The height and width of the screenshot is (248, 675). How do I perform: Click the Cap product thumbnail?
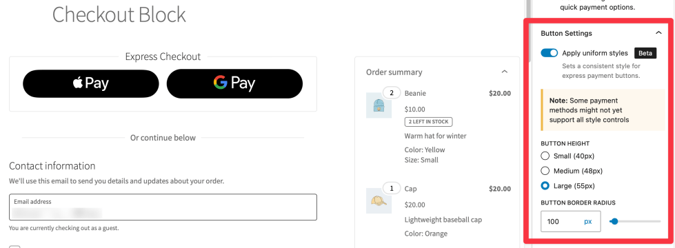coord(379,200)
